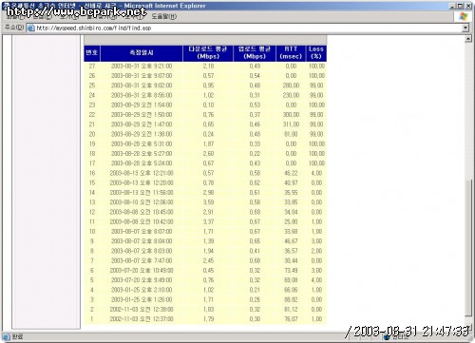Click the RTT (msec) column header
475x343 pixels.
[x=291, y=53]
